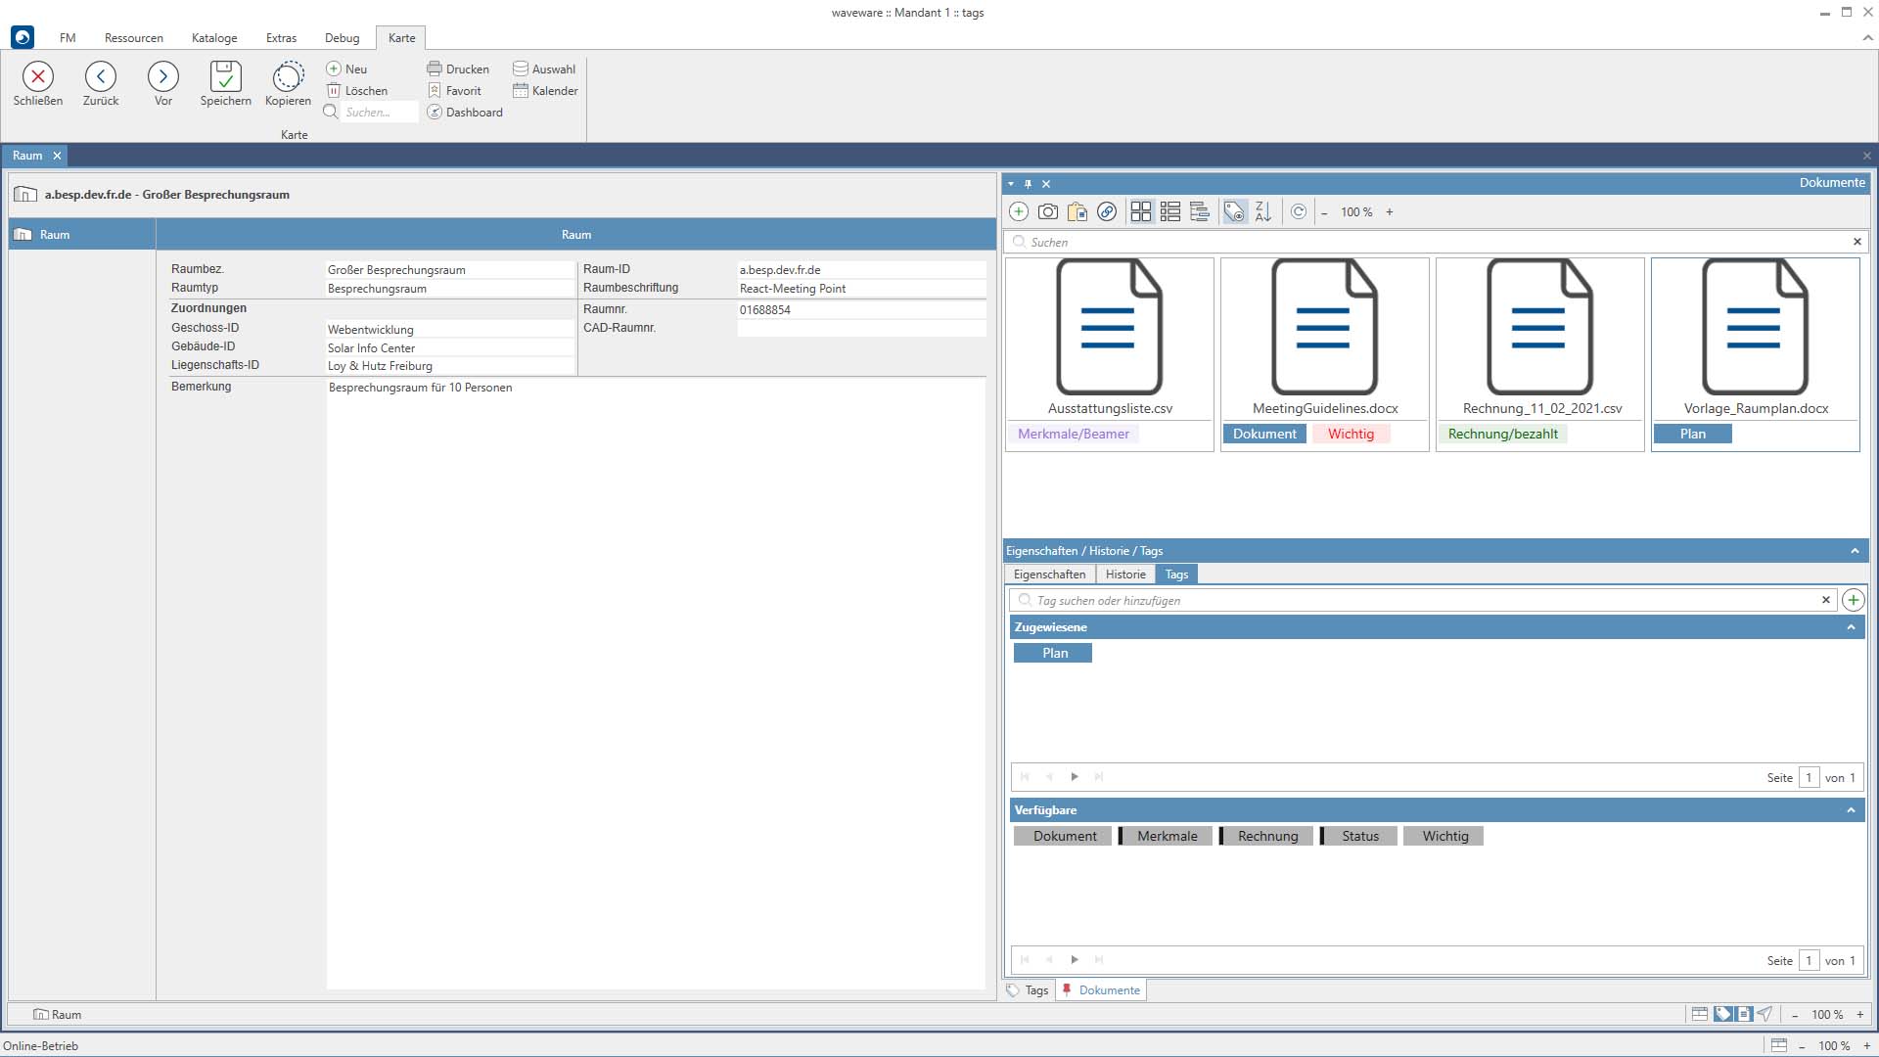Image resolution: width=1879 pixels, height=1057 pixels.
Task: Click the Z-A sort order icon
Action: 1262,211
